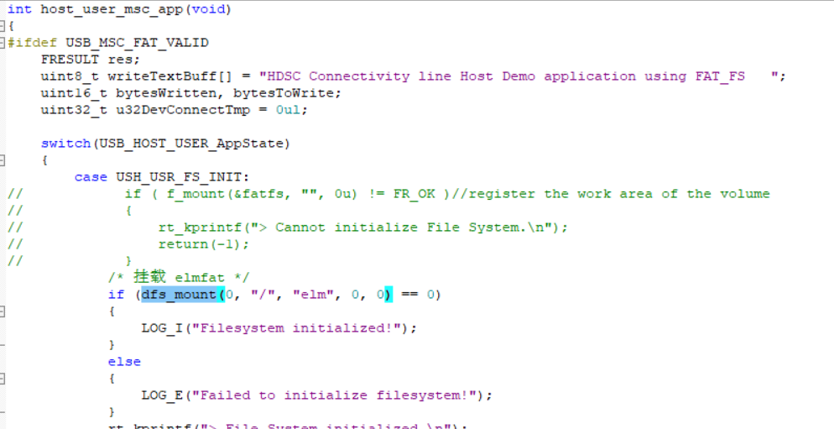The height and width of the screenshot is (429, 834).
Task: Click FR_OK in the commented line
Action: [x=414, y=194]
